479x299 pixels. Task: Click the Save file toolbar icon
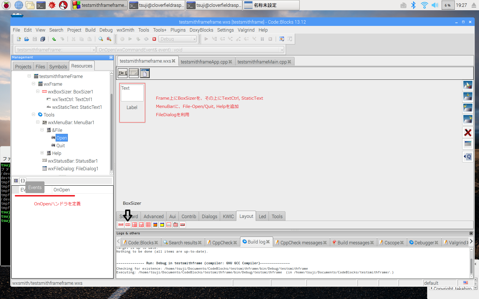pos(34,39)
